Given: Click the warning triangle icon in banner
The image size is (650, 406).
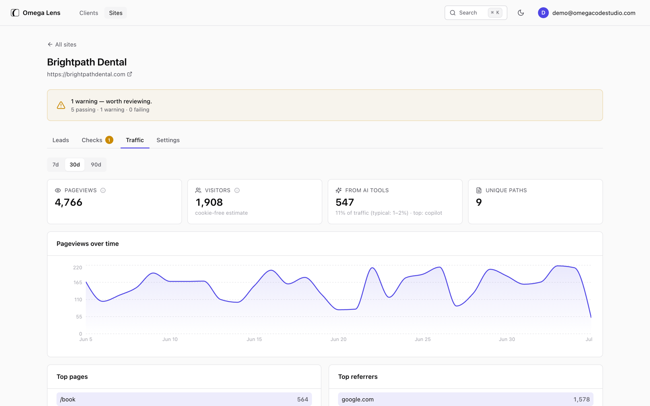Looking at the screenshot, I should [61, 105].
